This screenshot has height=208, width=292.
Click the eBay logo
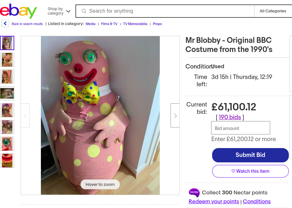pyautogui.click(x=18, y=11)
